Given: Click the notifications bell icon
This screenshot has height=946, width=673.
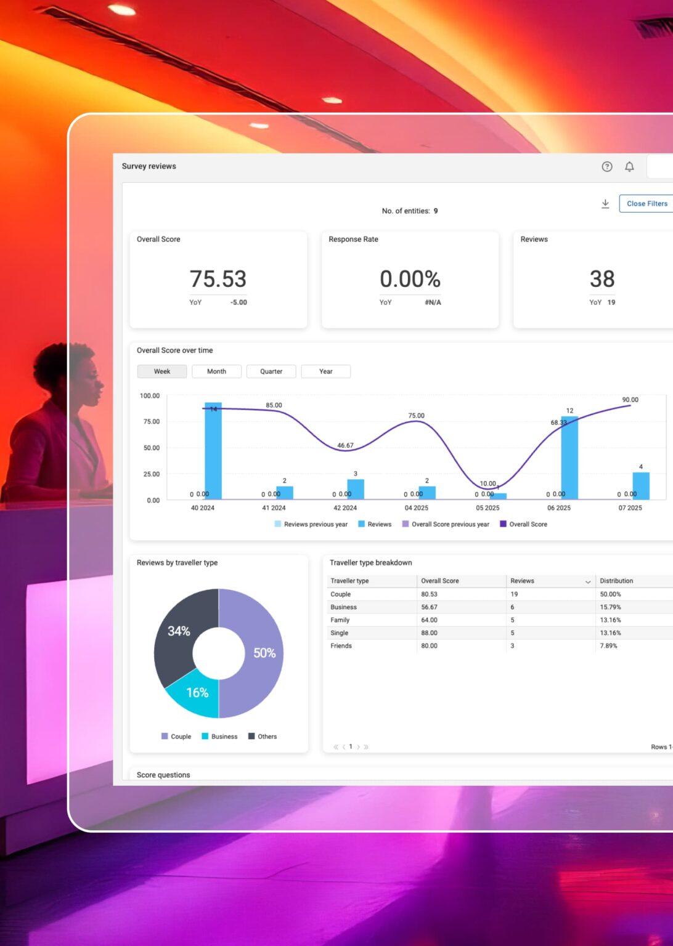Looking at the screenshot, I should coord(629,166).
